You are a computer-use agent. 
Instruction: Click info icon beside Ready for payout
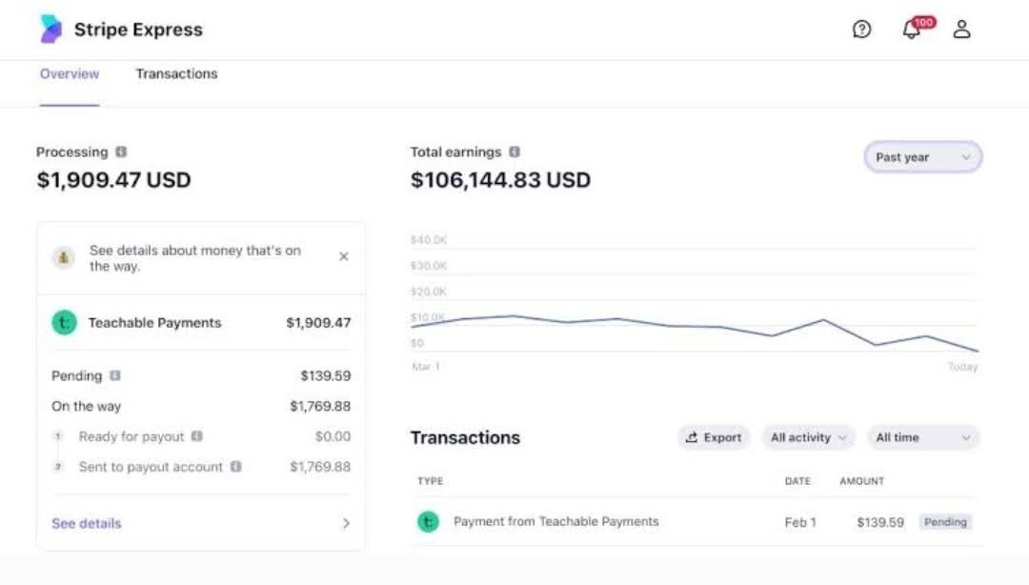point(197,436)
